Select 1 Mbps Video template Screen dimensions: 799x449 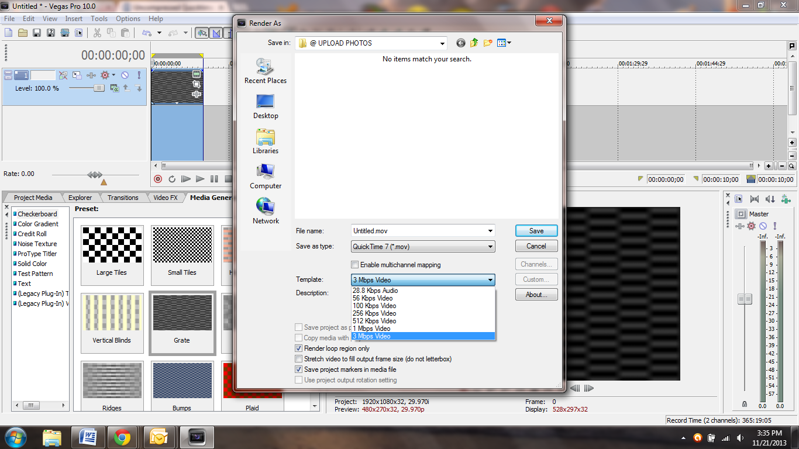[423, 329]
